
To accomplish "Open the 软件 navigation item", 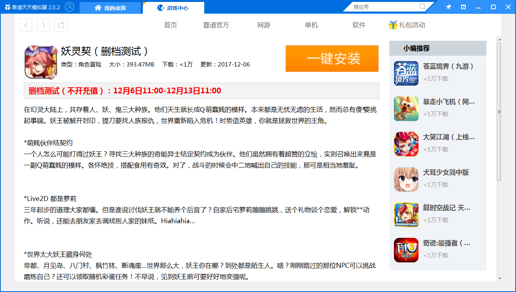I will (359, 25).
